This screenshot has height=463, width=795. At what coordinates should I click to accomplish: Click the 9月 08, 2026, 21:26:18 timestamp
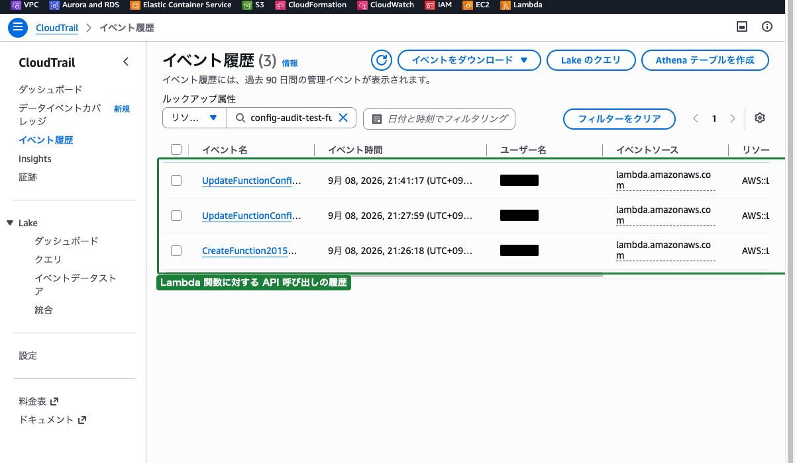[400, 251]
